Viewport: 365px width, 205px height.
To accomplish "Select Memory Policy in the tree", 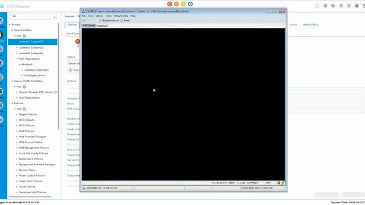I will click(27, 170).
